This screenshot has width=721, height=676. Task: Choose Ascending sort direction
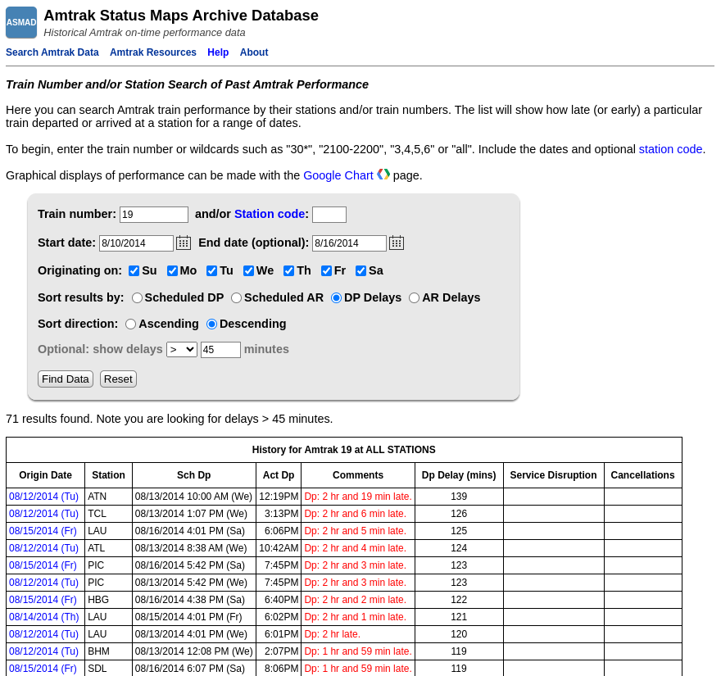click(130, 324)
